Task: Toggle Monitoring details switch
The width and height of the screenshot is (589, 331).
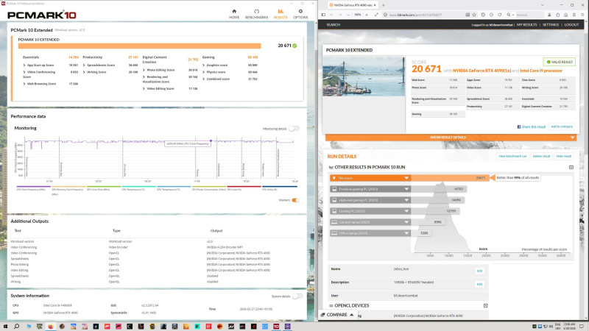Action: click(x=294, y=129)
